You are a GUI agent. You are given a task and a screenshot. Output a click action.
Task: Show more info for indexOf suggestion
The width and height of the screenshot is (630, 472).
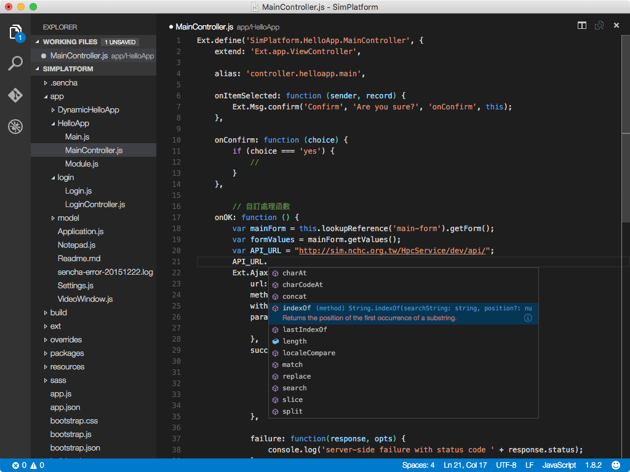[x=528, y=318]
